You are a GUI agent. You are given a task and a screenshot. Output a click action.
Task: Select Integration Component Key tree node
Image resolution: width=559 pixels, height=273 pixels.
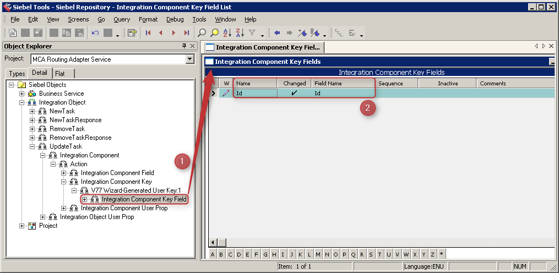point(116,182)
